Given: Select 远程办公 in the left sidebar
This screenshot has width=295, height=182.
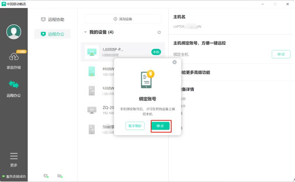Looking at the screenshot, I should [x=14, y=88].
